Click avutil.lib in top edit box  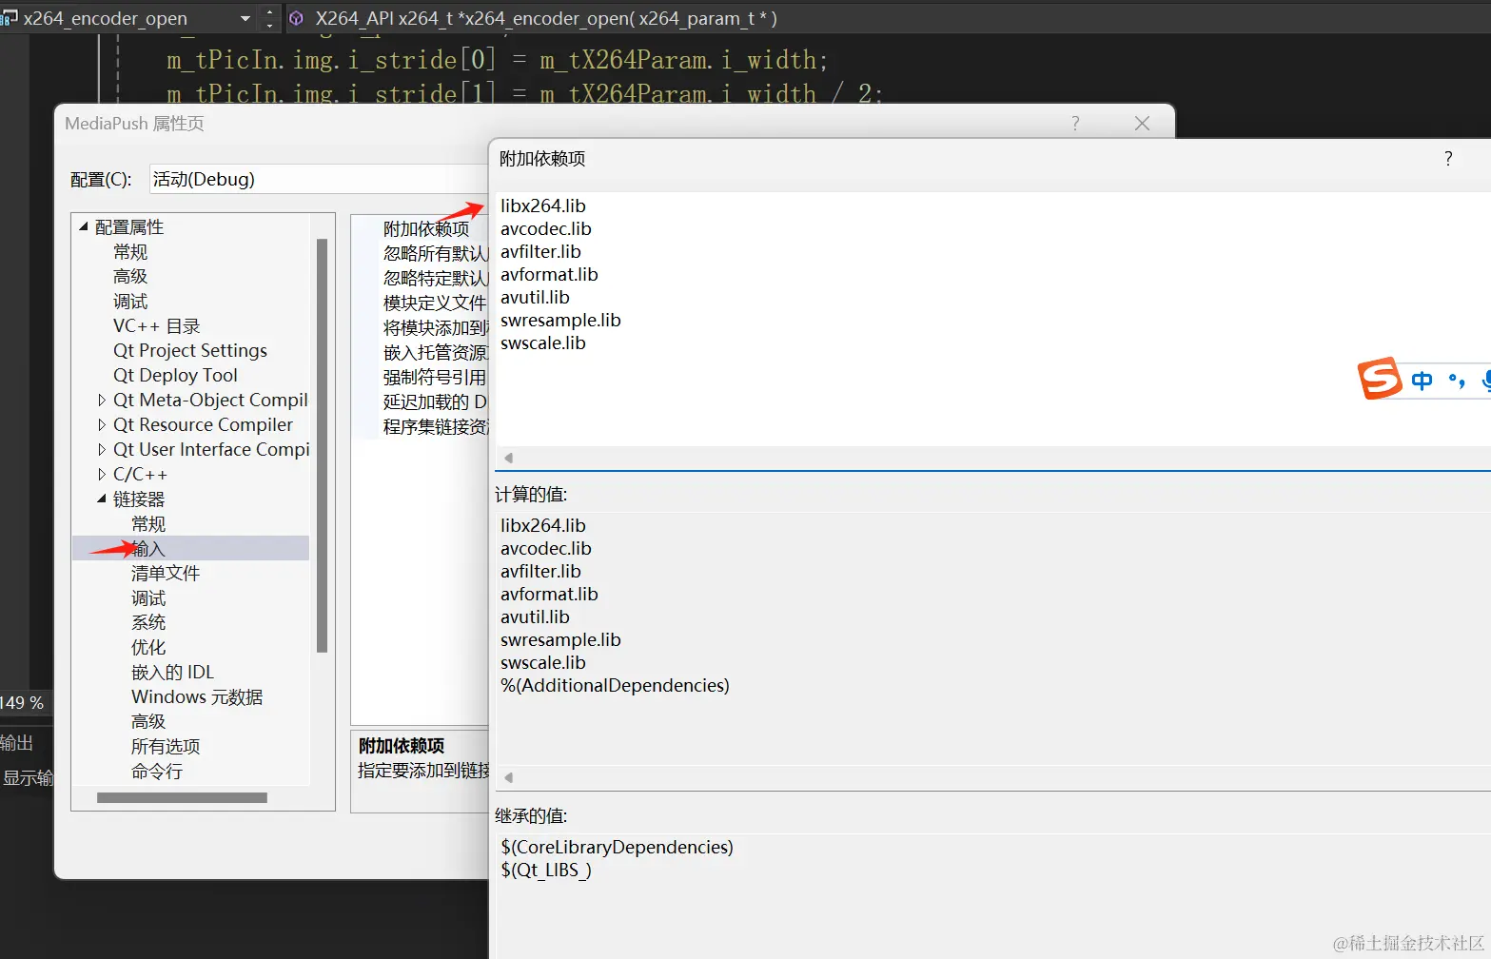click(535, 298)
